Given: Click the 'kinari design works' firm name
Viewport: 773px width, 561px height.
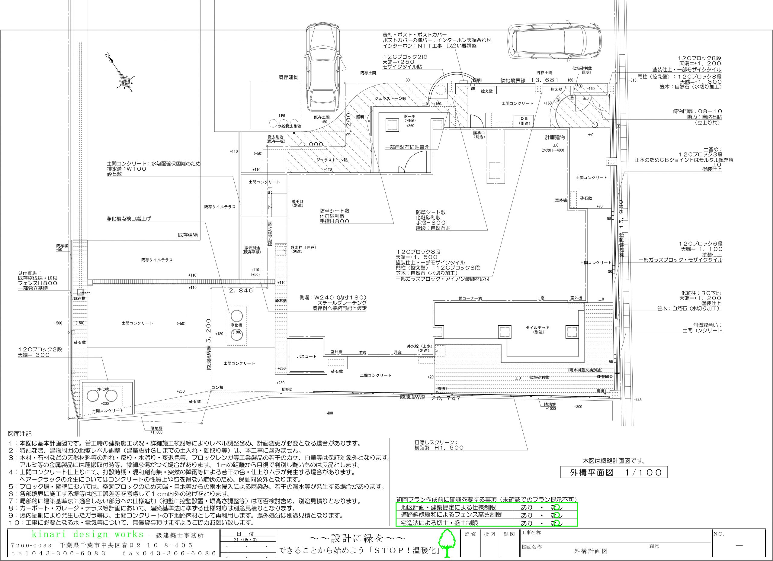Looking at the screenshot, I should [88, 534].
